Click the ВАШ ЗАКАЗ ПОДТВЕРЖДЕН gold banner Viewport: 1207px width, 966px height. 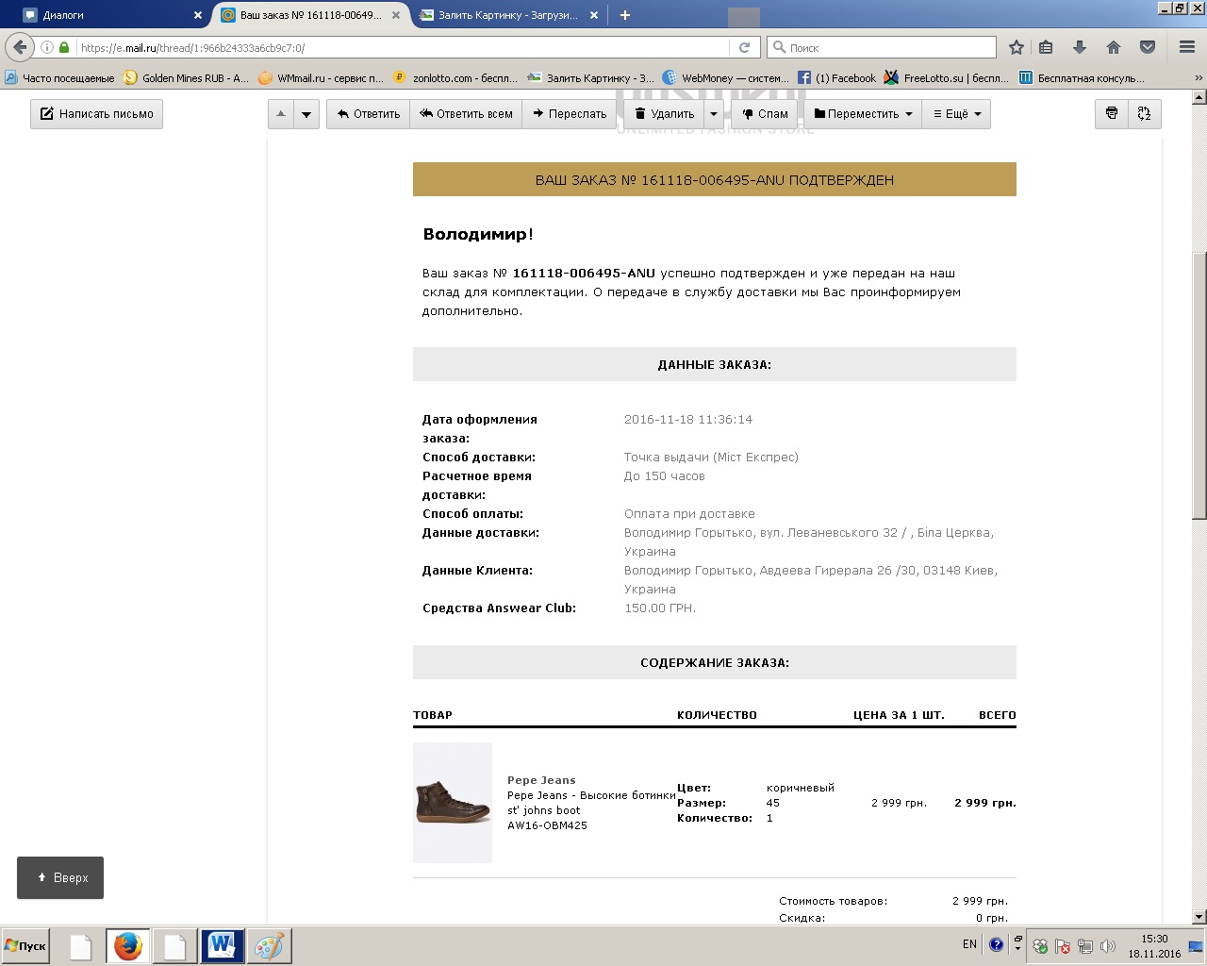(x=715, y=179)
